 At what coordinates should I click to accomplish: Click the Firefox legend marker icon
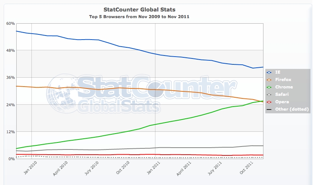[269, 80]
